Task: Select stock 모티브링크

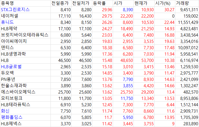Action: [12, 98]
